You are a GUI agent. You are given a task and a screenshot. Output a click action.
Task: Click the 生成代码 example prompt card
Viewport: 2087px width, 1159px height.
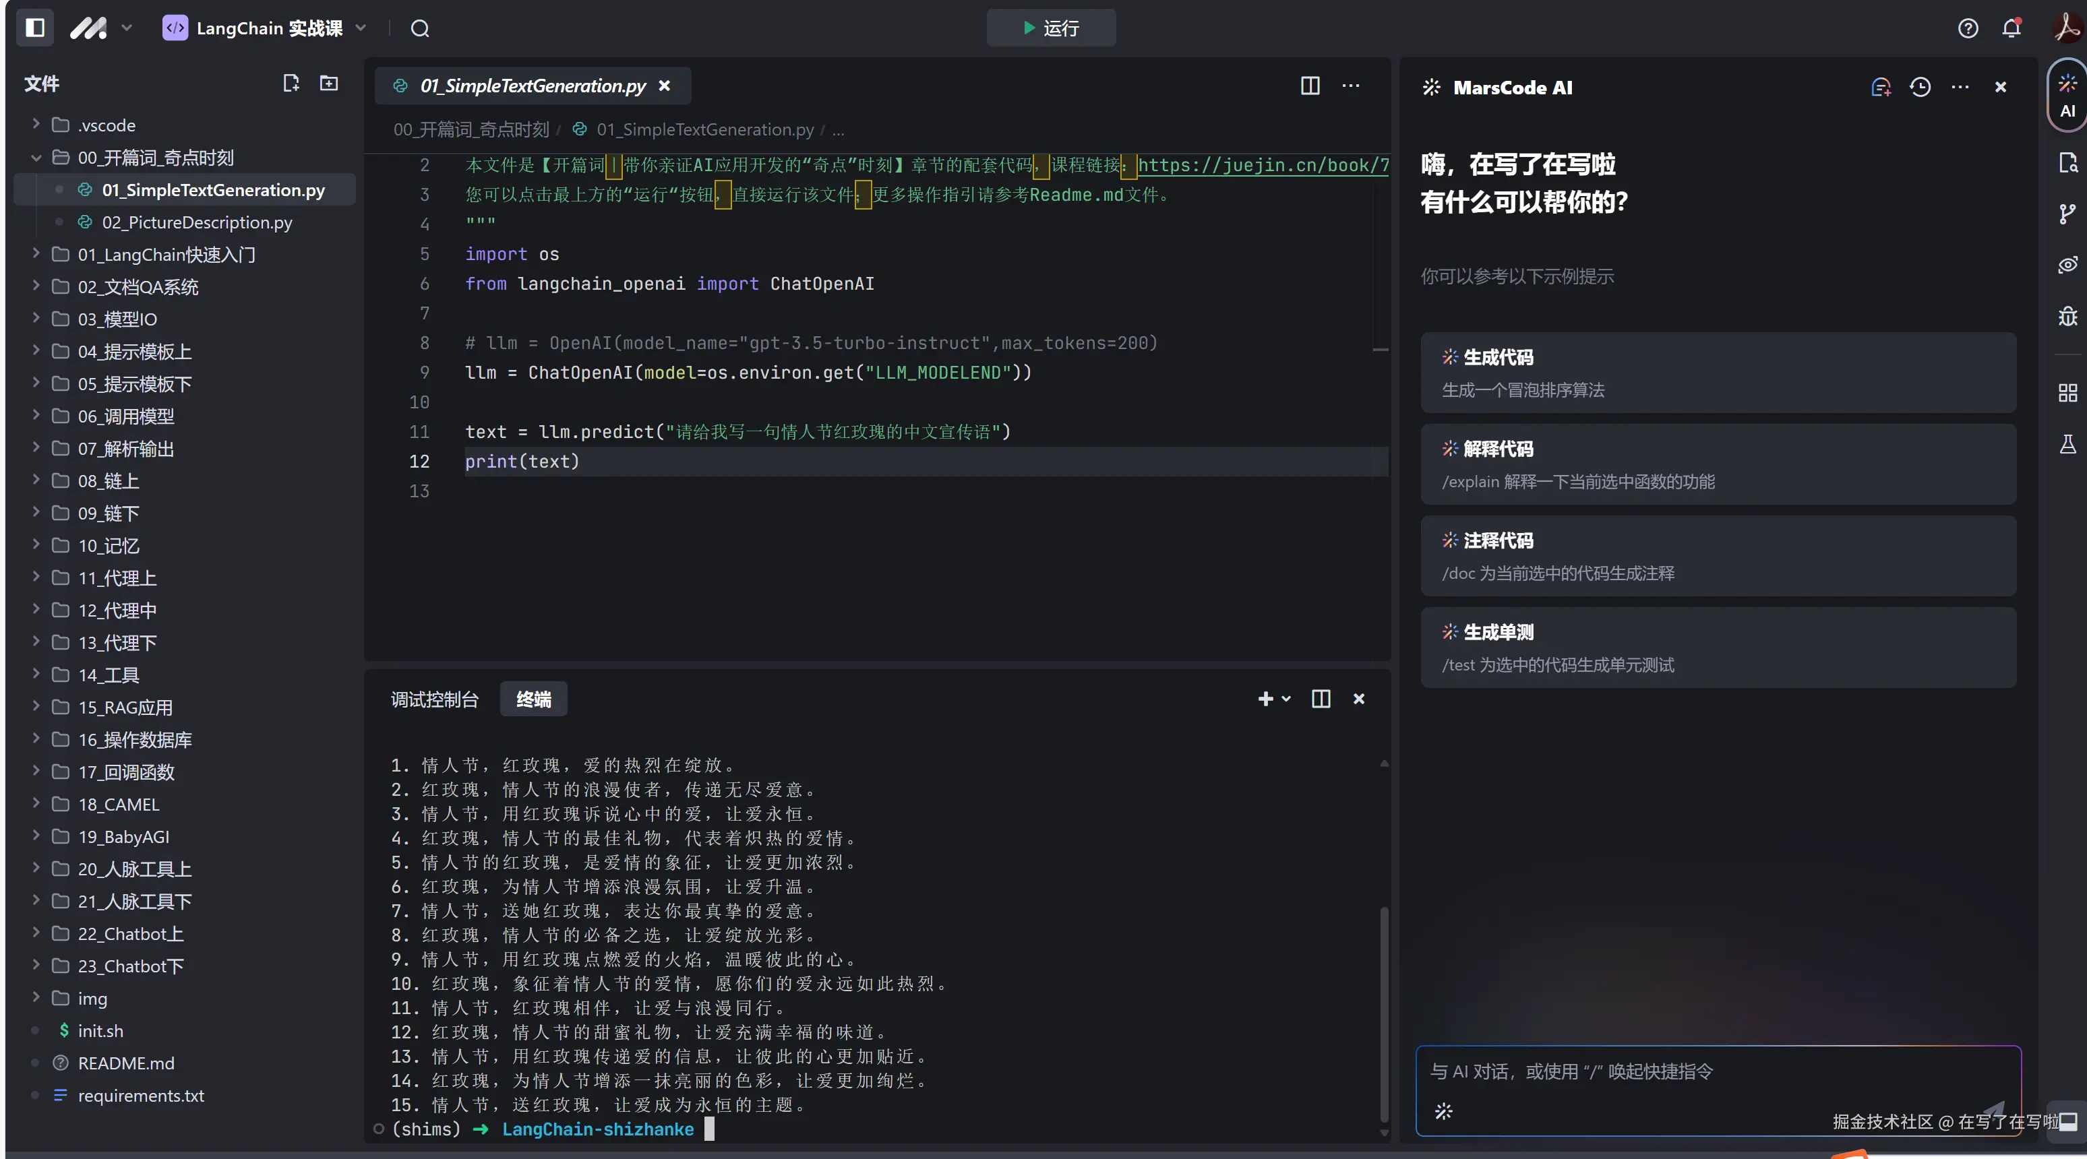(1718, 373)
